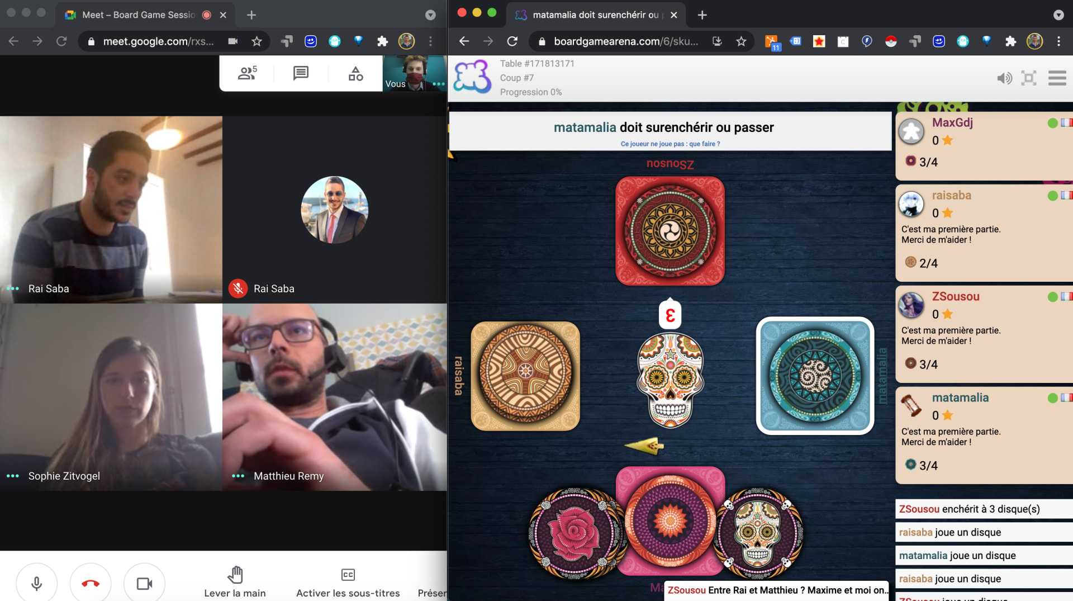This screenshot has height=601, width=1073.
Task: Reload the Meet browser tab
Action: click(61, 41)
